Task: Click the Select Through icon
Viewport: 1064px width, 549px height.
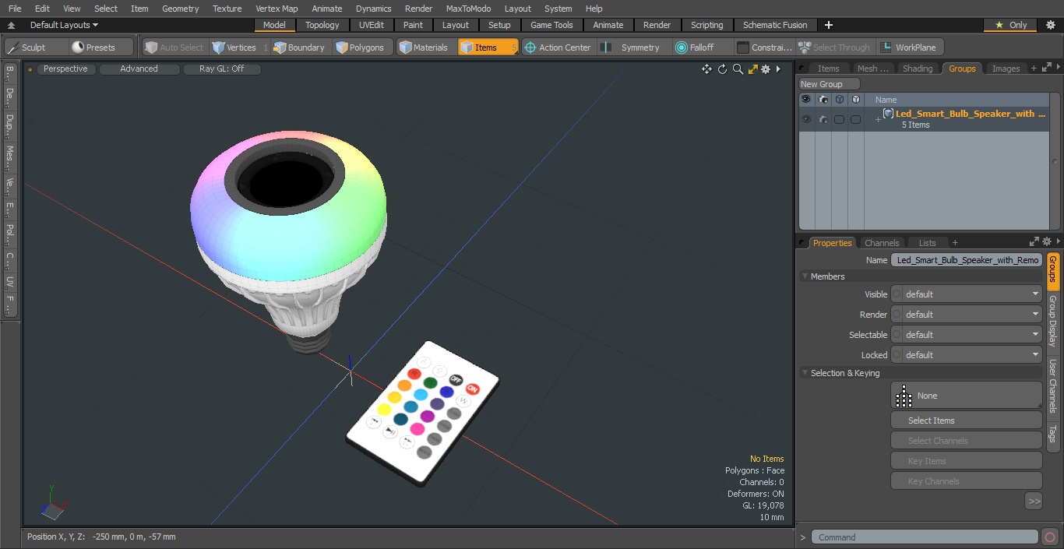Action: click(x=835, y=48)
